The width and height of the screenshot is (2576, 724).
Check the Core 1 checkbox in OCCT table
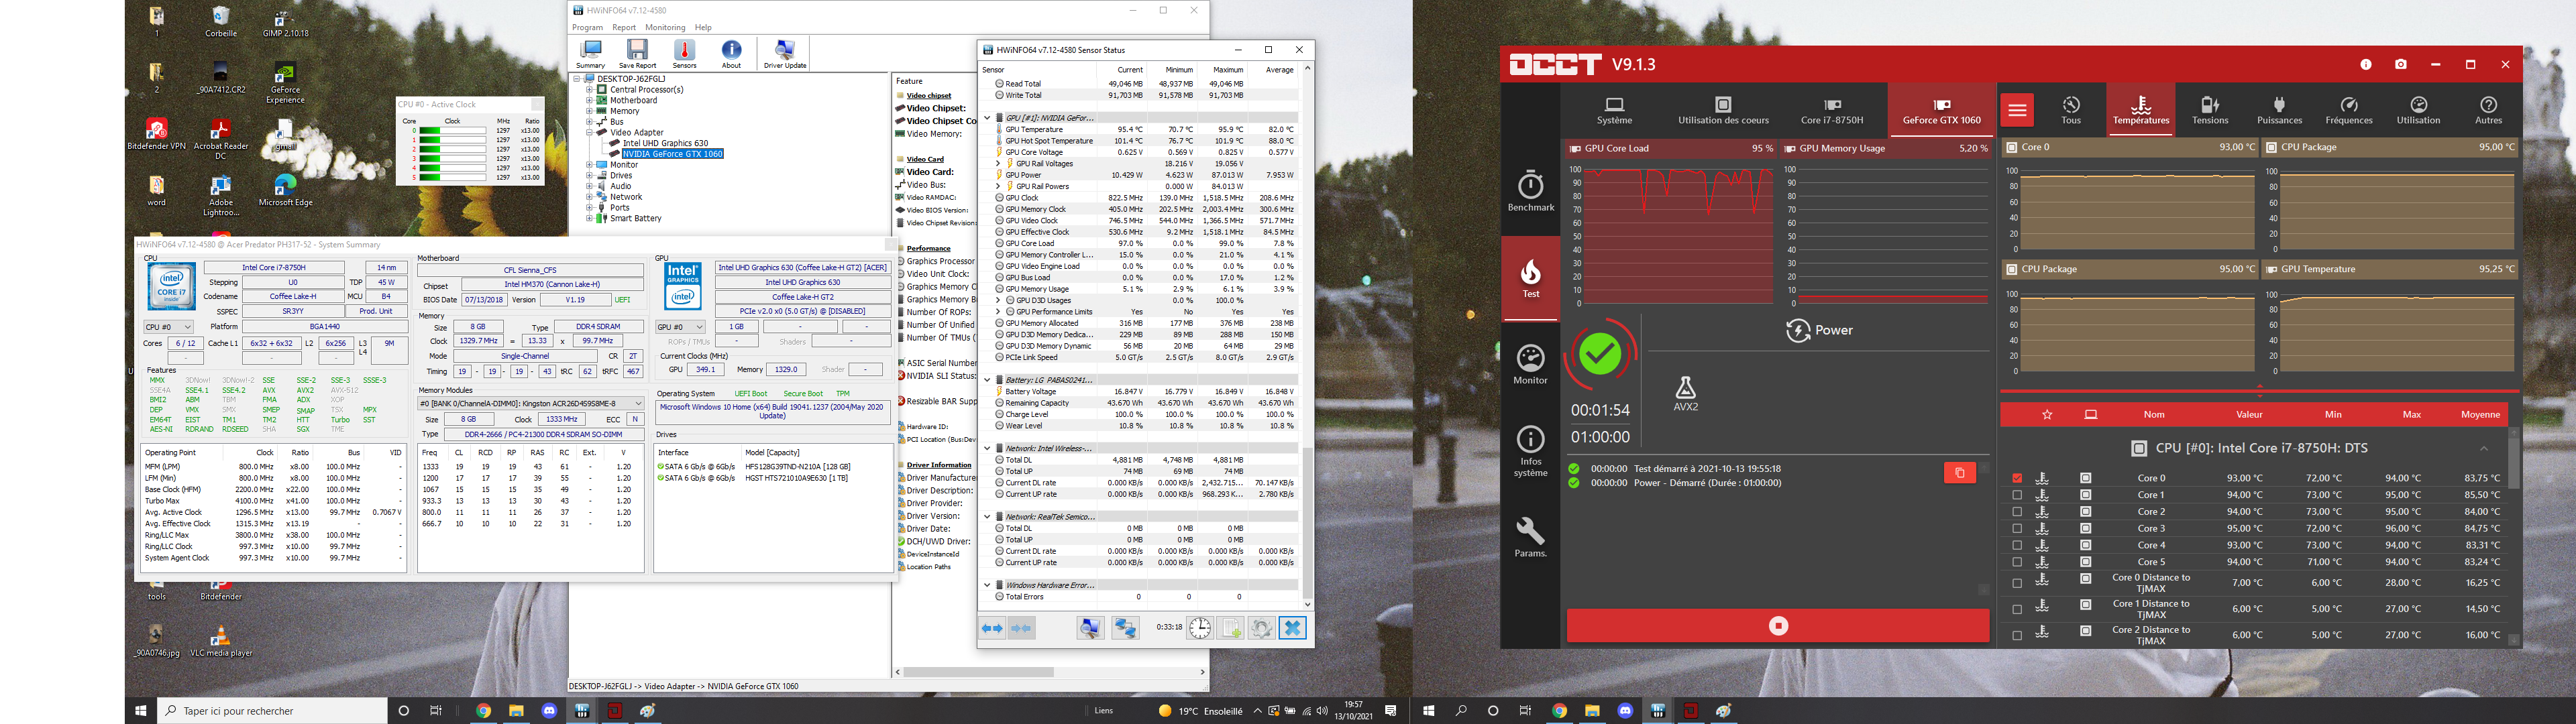click(2017, 495)
